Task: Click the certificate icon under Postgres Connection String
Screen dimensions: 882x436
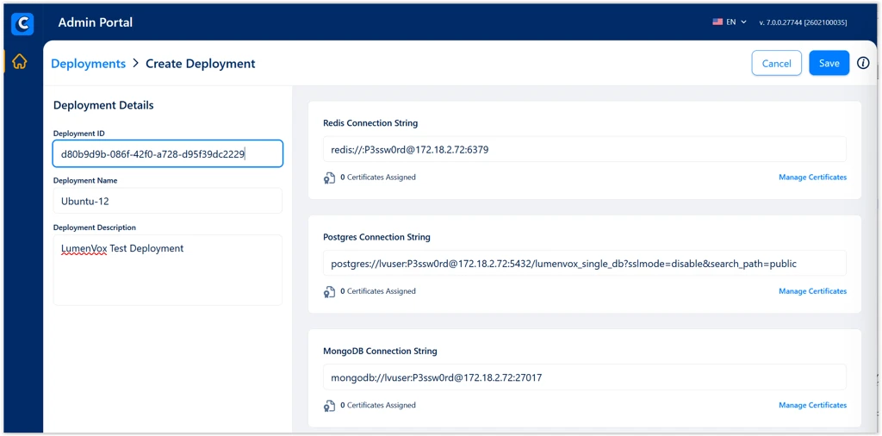Action: pyautogui.click(x=329, y=291)
